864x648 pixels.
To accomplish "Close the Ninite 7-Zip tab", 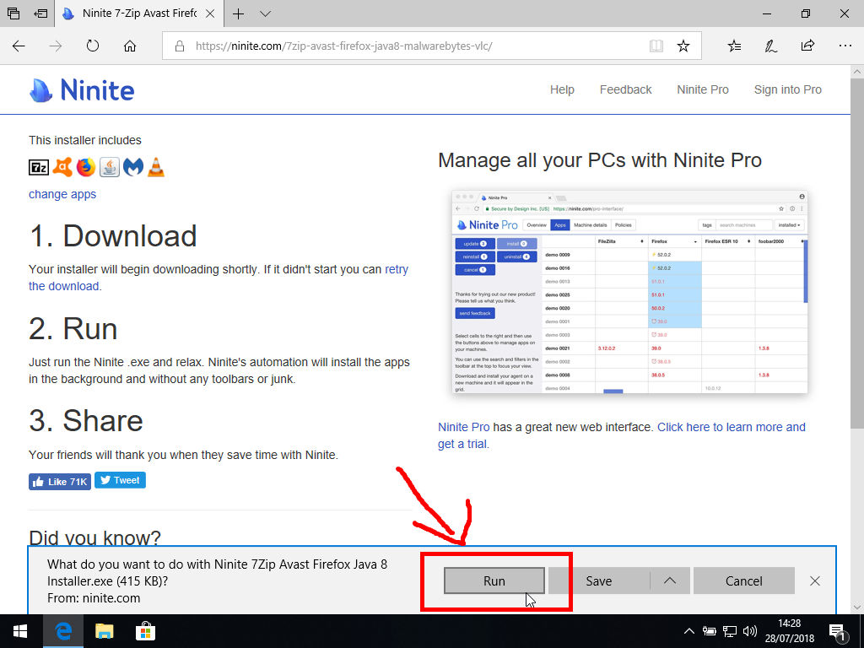I will [x=210, y=13].
